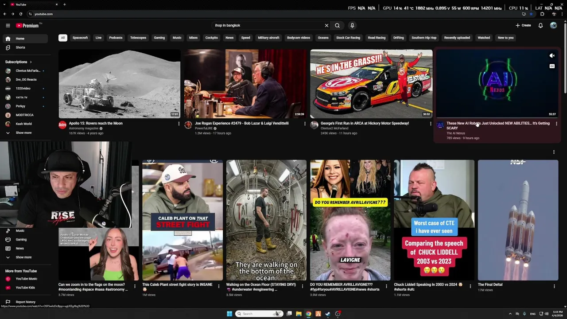Select the Telescopes filter chip

(x=138, y=38)
